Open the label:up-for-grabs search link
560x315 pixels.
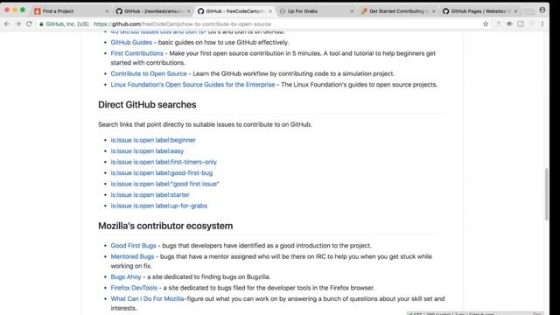point(159,206)
